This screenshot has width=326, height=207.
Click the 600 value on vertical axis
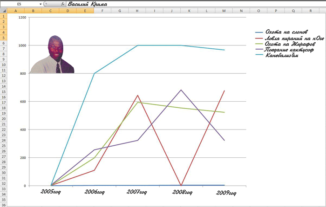coord(23,102)
